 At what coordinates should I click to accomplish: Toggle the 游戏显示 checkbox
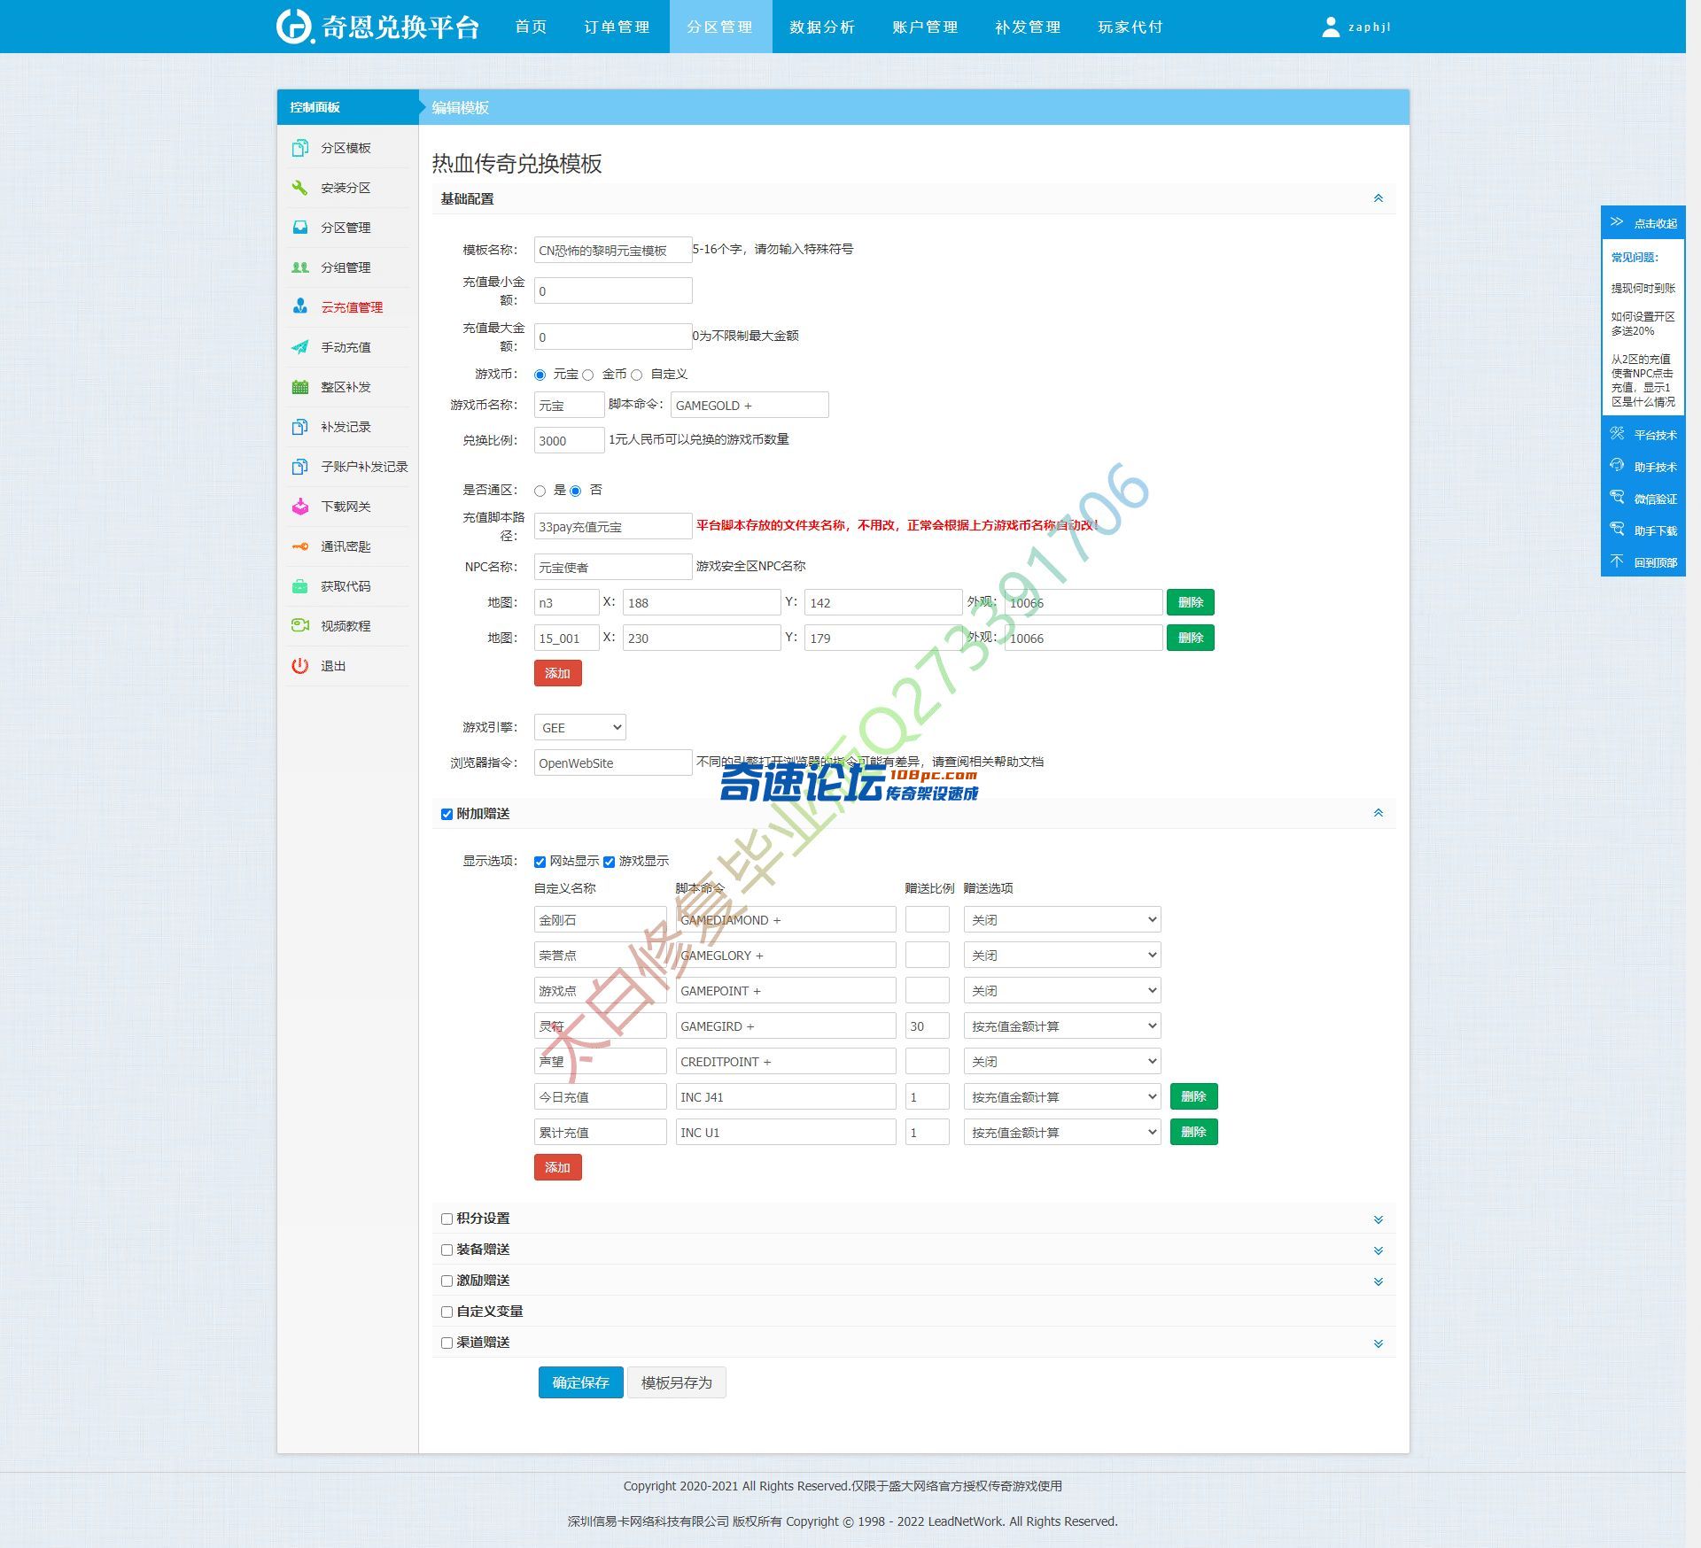tap(610, 862)
